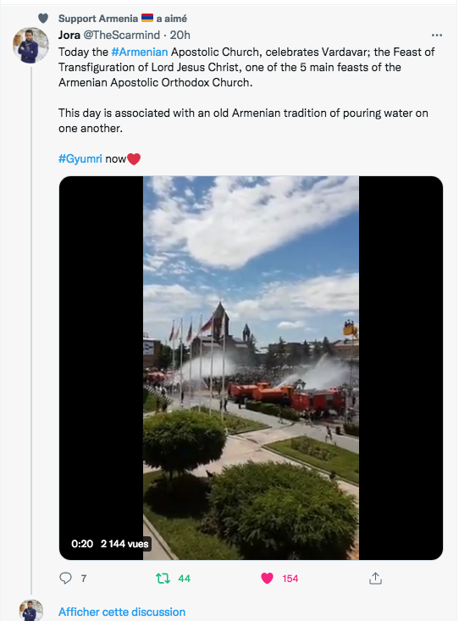459x621 pixels.
Task: Click the green retweet arrows icon
Action: point(163,579)
